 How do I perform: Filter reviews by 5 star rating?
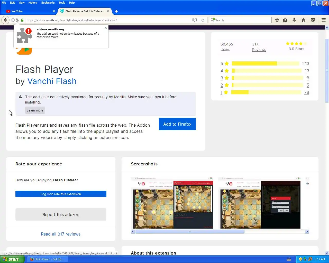coord(225,63)
